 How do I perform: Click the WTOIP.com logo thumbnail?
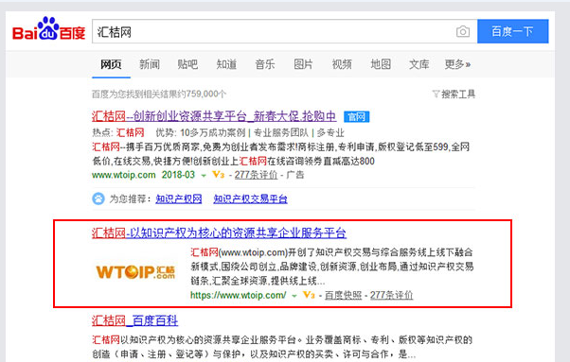point(135,272)
